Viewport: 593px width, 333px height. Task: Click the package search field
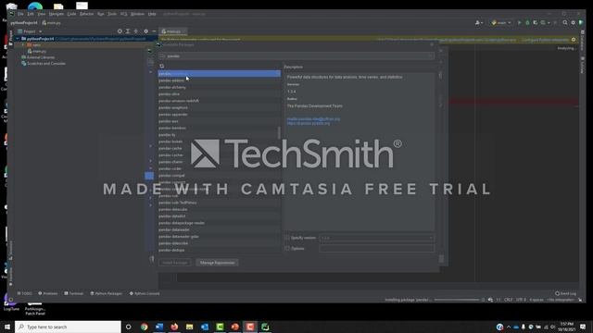(x=296, y=55)
